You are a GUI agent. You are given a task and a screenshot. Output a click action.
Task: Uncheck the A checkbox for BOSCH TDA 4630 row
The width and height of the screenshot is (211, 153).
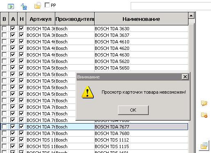tap(13, 55)
